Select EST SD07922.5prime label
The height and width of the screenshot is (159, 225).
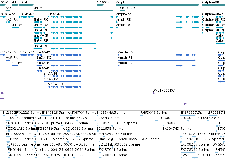coord(80,139)
